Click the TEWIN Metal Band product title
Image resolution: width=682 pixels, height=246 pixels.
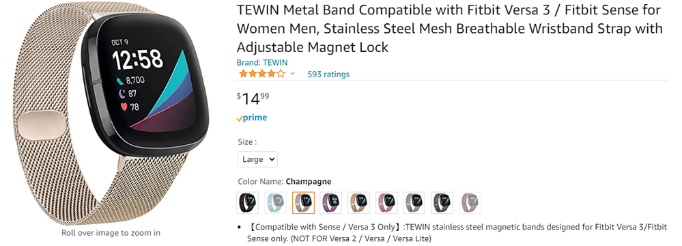tap(450, 28)
